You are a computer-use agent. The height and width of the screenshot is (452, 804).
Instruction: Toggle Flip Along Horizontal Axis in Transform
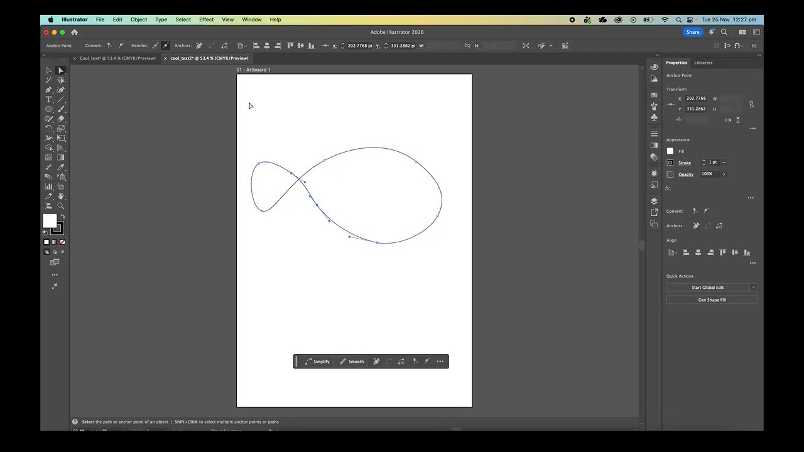click(728, 120)
